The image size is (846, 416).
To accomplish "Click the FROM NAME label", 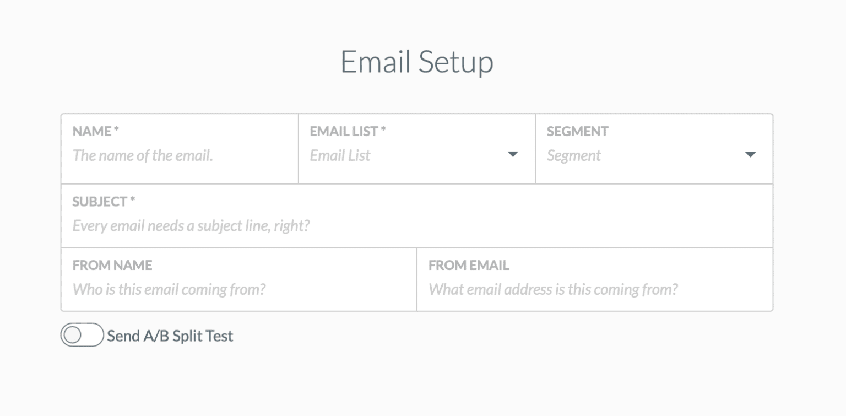I will pos(112,265).
